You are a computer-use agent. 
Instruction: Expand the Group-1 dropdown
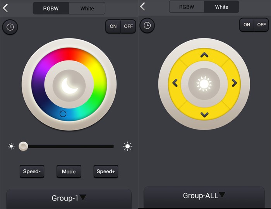point(69,198)
